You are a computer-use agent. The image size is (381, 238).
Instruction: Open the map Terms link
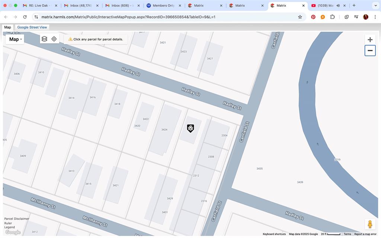347,234
